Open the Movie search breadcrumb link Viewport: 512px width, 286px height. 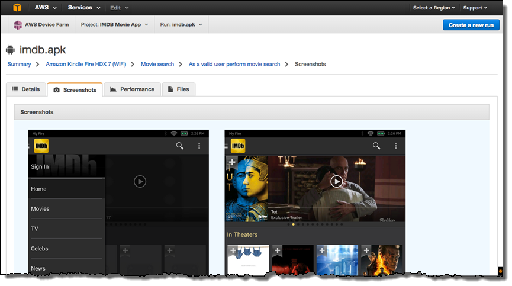(157, 64)
